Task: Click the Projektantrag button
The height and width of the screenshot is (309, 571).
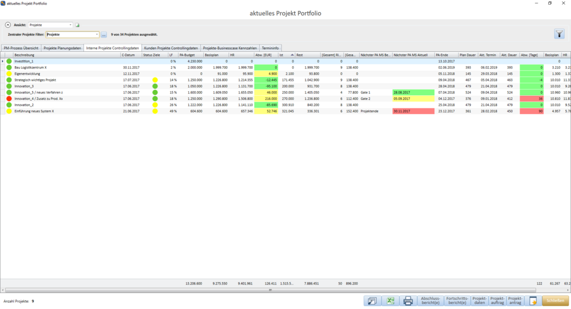Action: click(516, 301)
